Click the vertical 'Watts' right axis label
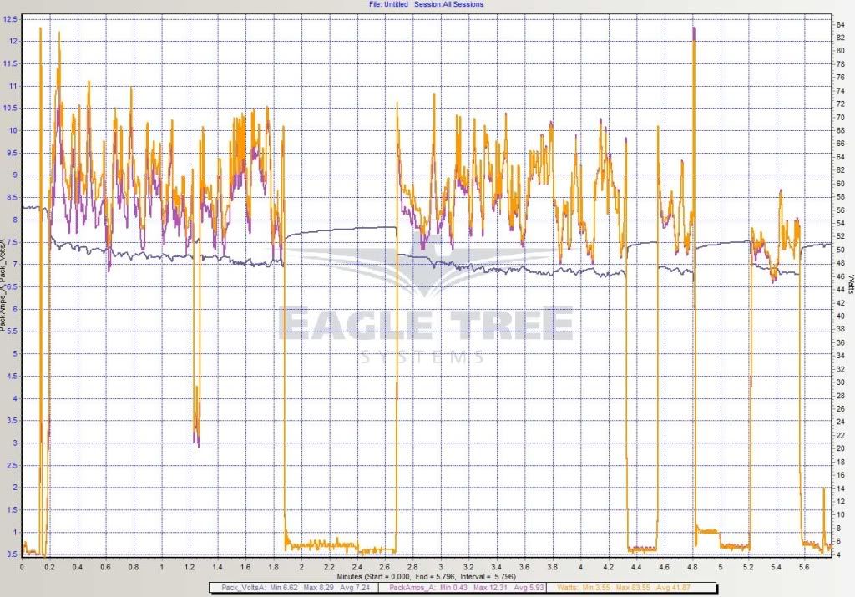855x597 pixels. (850, 284)
